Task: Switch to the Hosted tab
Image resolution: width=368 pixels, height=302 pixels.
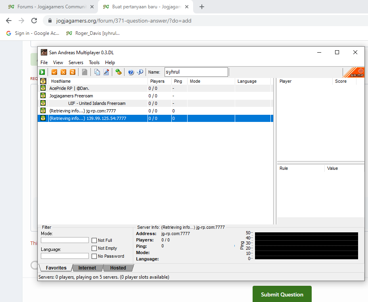Action: click(x=118, y=268)
